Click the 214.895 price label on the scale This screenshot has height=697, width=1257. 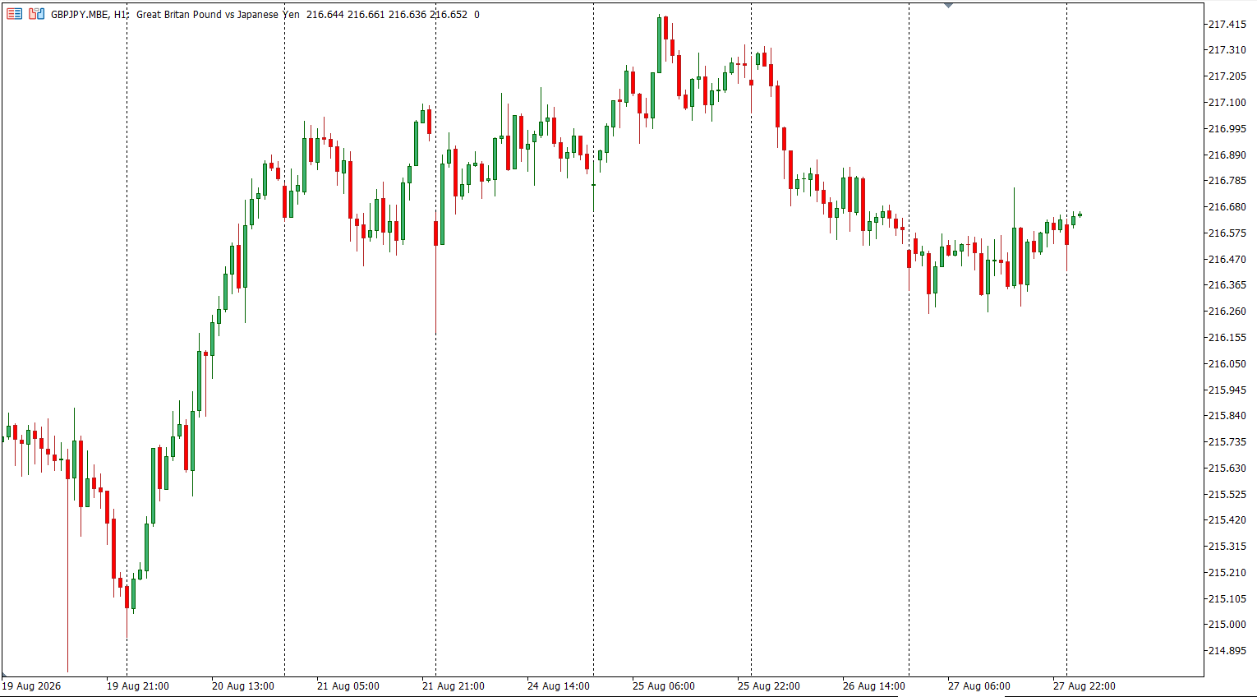coord(1226,651)
